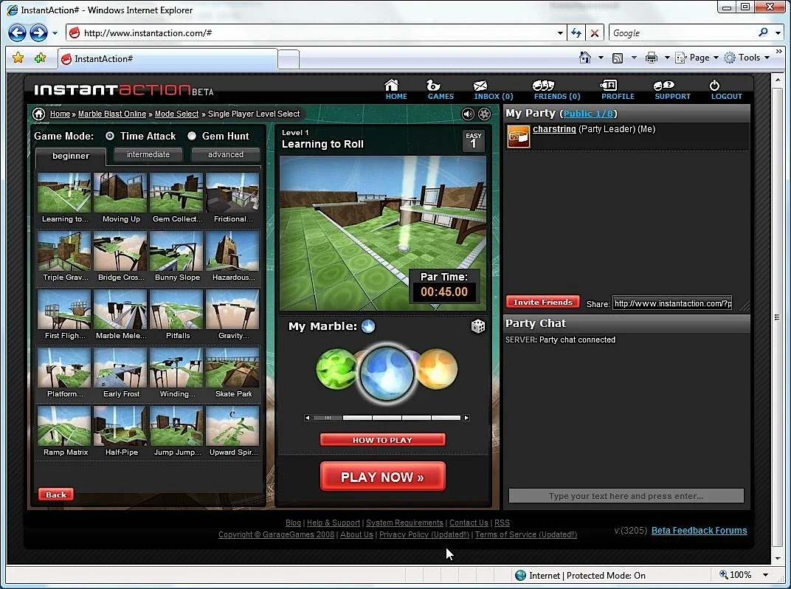Expand the feeds dropdown arrow
This screenshot has height=589, width=791.
click(634, 58)
